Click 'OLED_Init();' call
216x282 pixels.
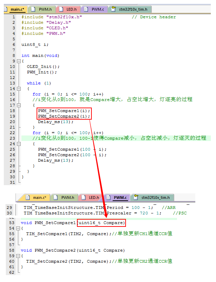(x=43, y=67)
